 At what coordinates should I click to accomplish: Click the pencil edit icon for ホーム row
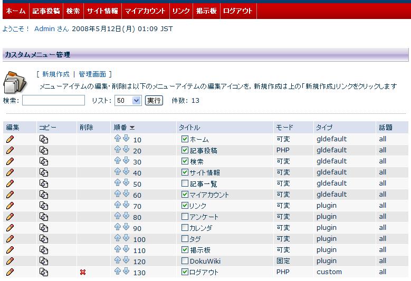pyautogui.click(x=10, y=139)
